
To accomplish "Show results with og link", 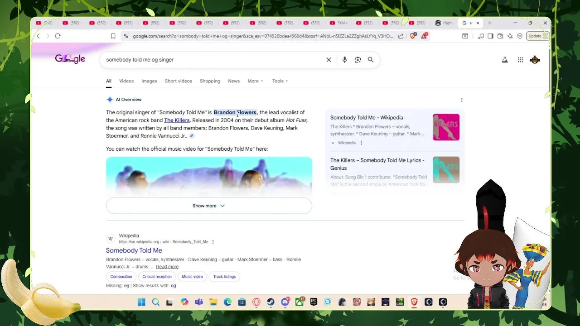I will (x=173, y=286).
